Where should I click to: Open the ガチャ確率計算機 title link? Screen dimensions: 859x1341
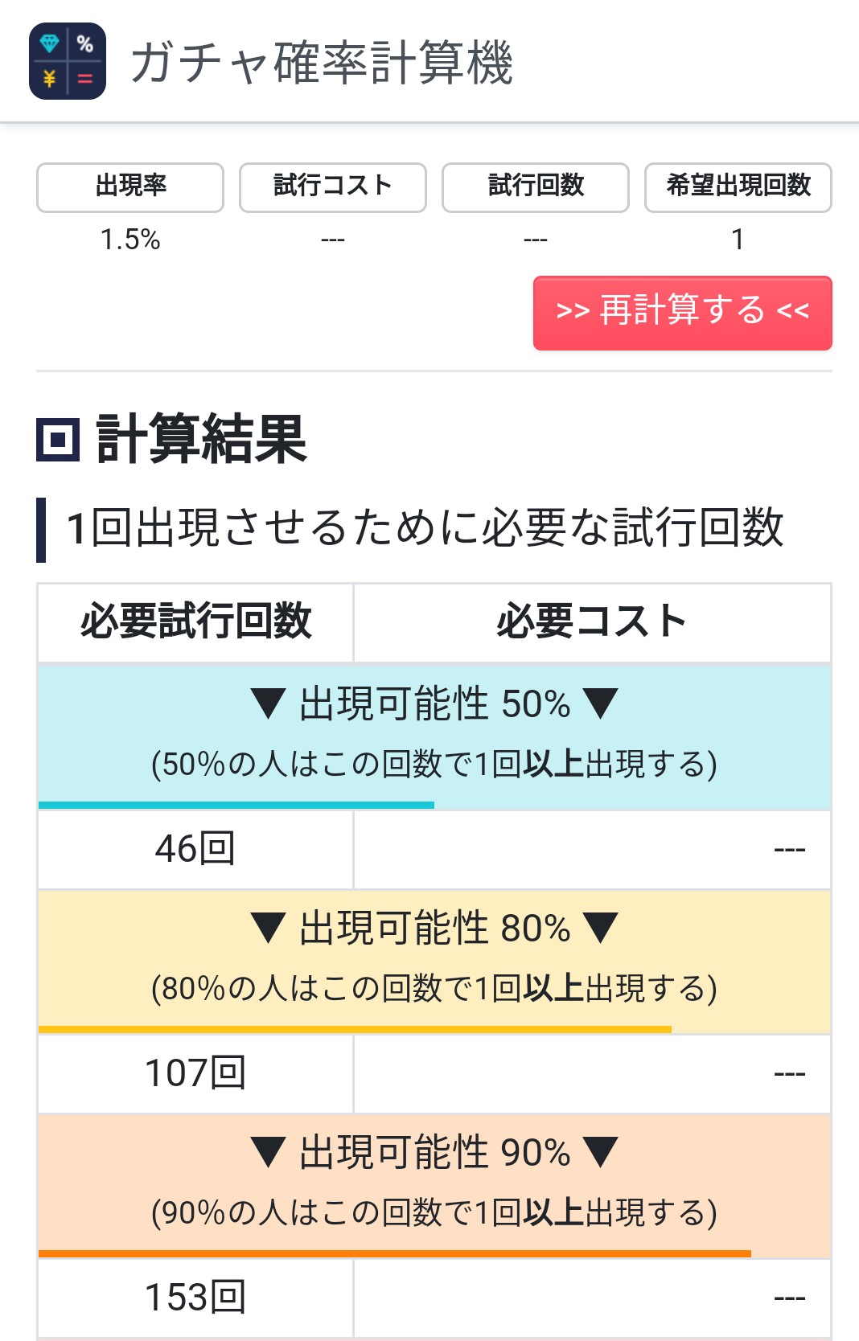322,63
